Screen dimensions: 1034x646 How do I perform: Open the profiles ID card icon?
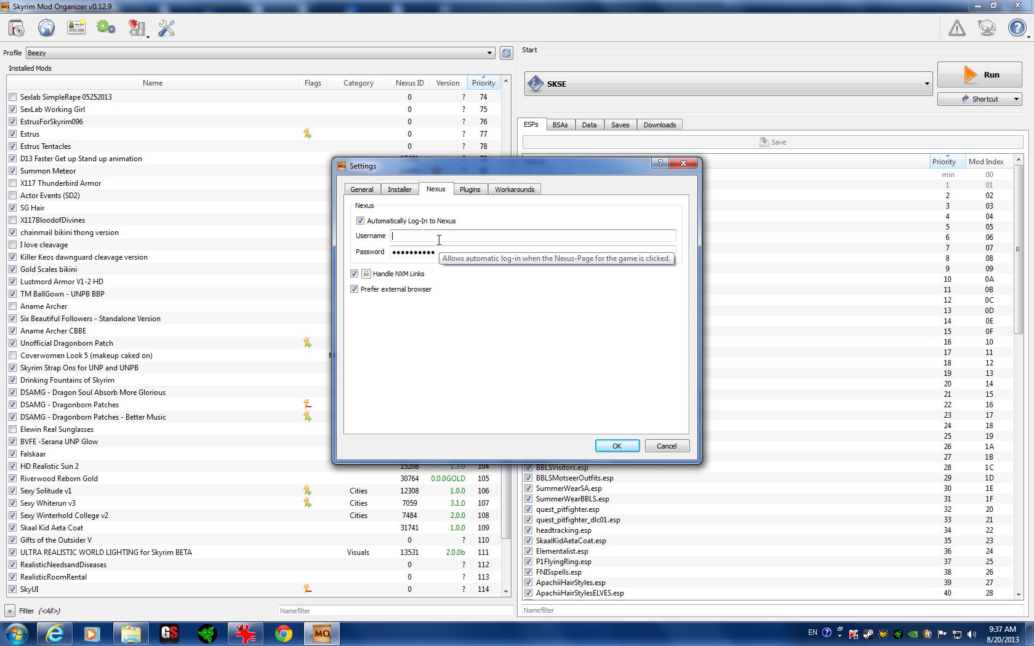(76, 28)
